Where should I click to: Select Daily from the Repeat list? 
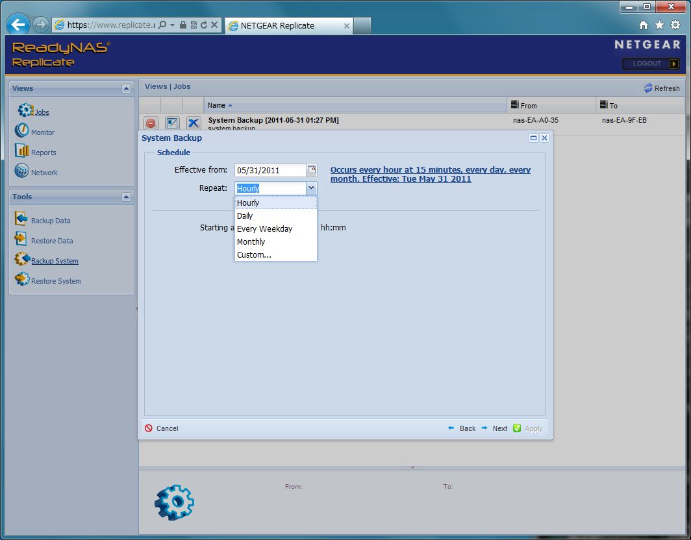coord(245,216)
